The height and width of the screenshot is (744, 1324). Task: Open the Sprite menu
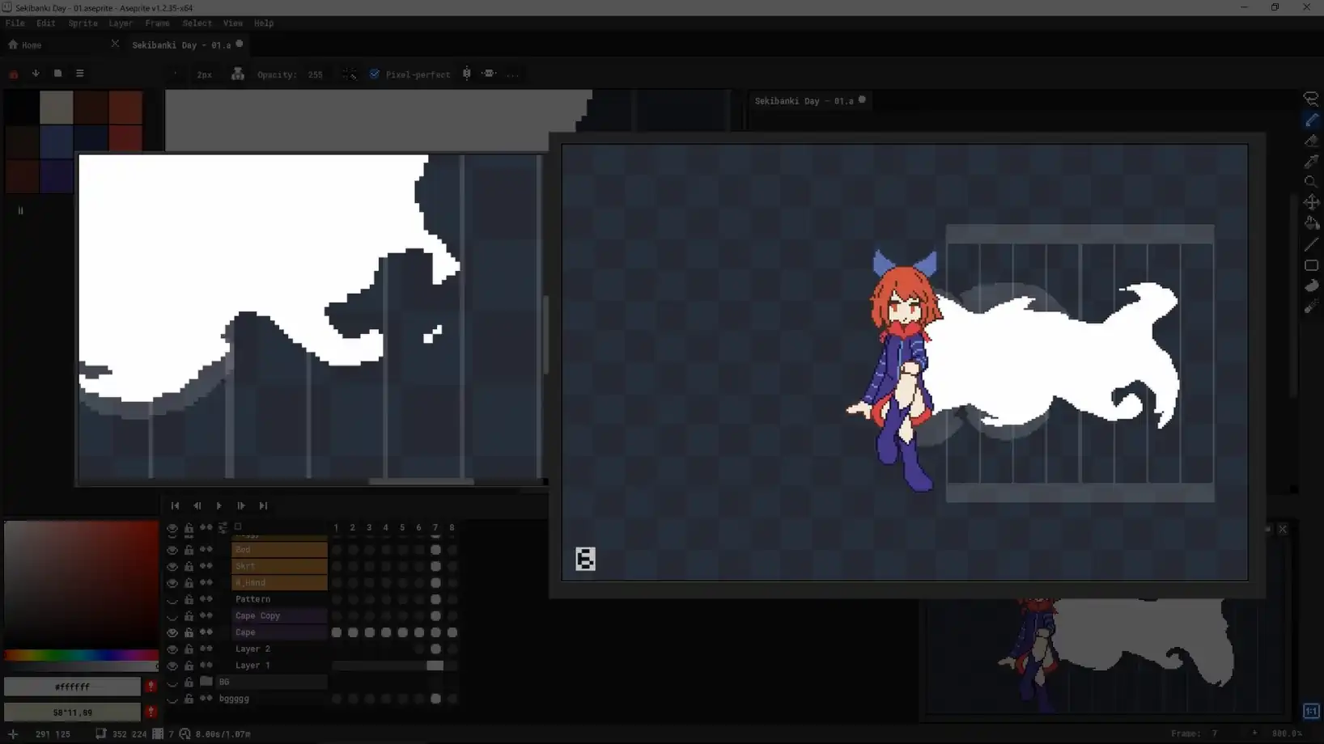click(83, 23)
